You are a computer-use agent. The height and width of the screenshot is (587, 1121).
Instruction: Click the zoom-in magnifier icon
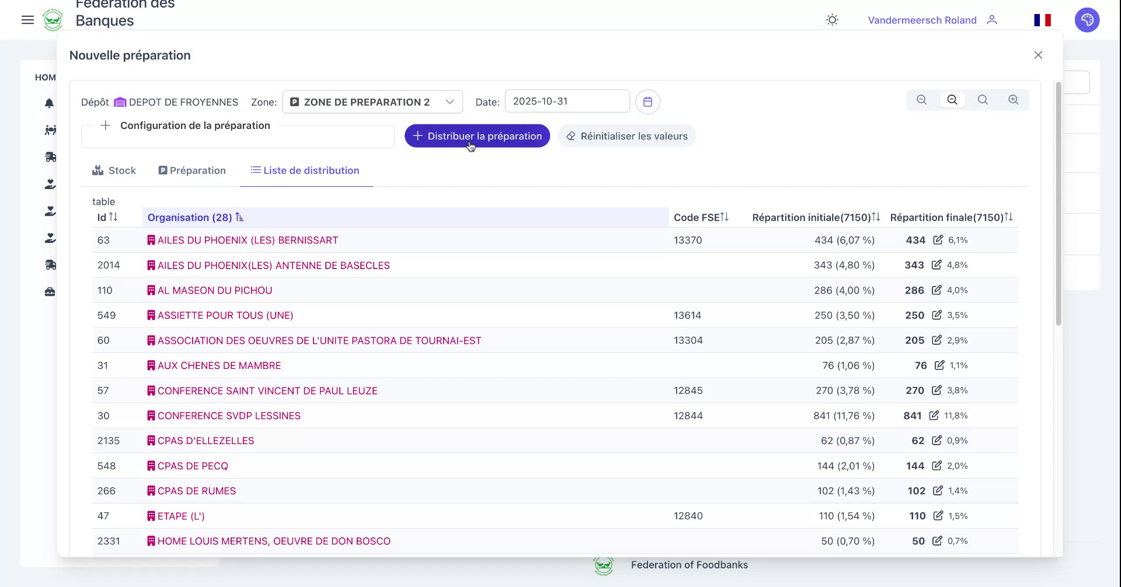[x=1014, y=100]
